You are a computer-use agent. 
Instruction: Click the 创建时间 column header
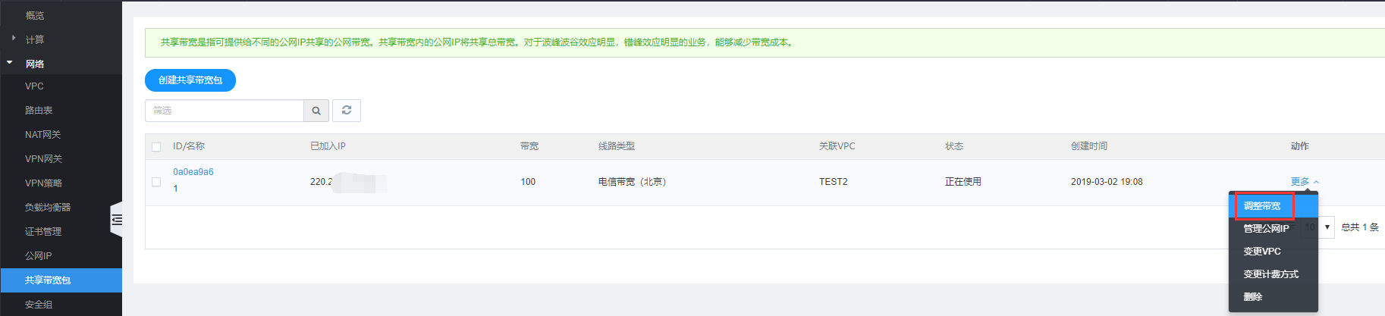point(1089,146)
